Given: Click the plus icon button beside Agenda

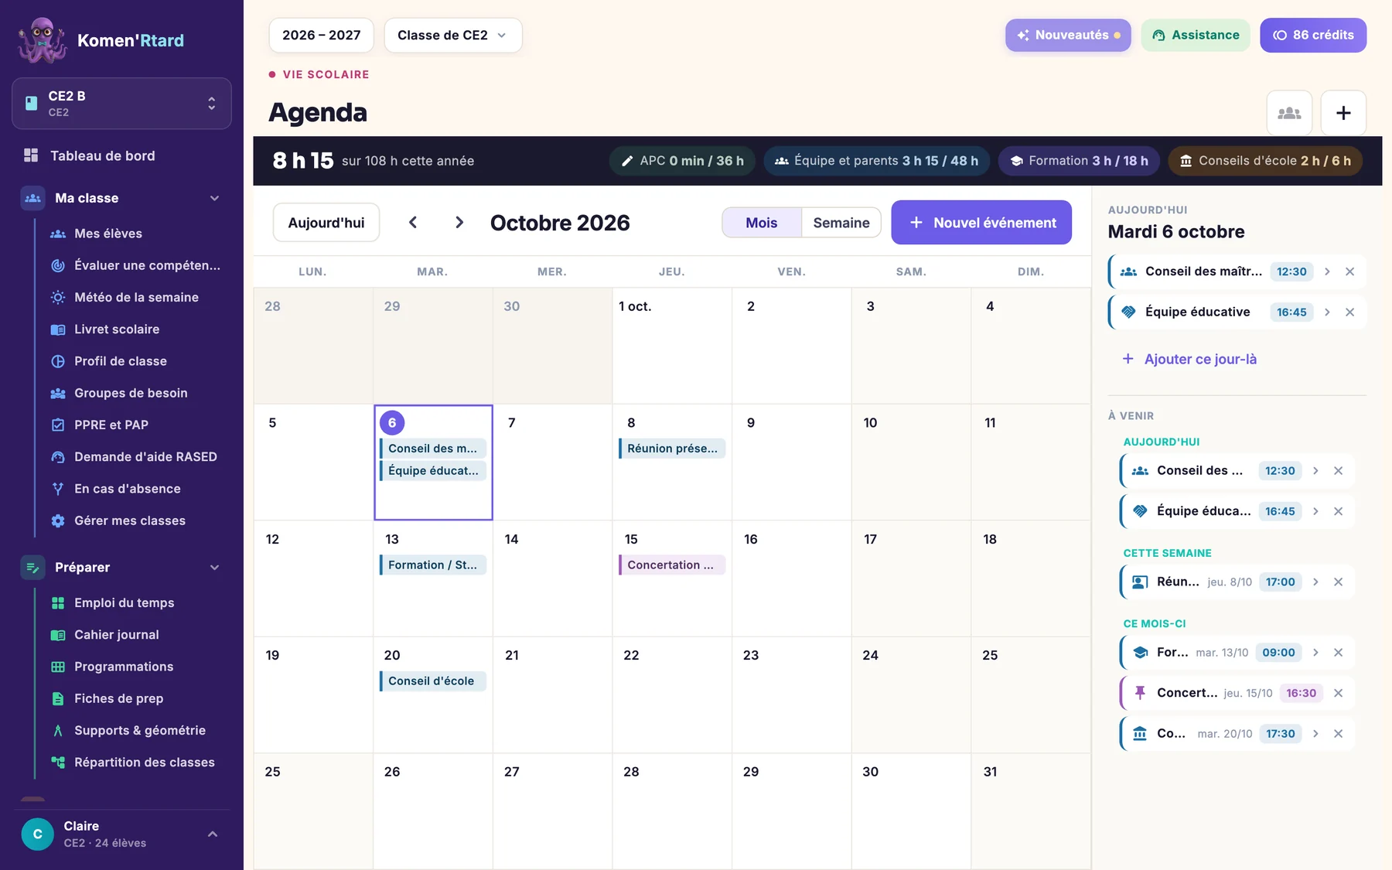Looking at the screenshot, I should (x=1343, y=113).
